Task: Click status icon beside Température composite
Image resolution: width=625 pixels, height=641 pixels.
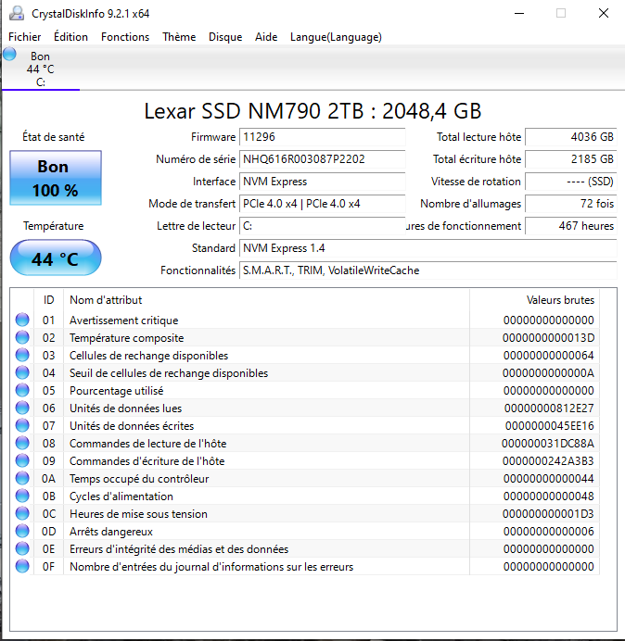Action: (22, 338)
